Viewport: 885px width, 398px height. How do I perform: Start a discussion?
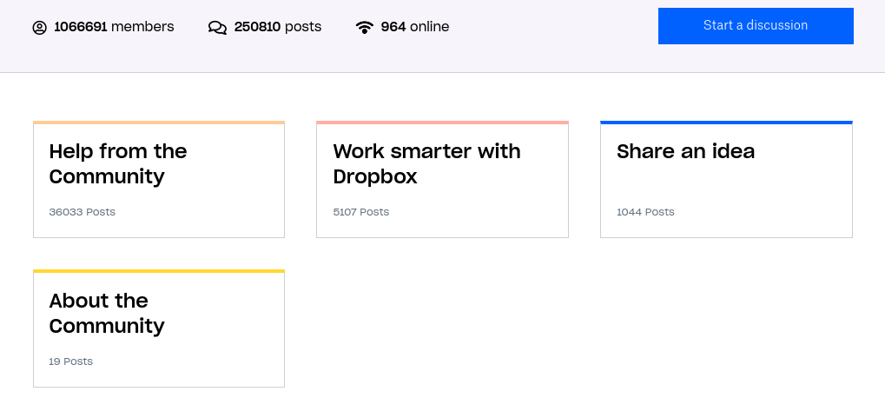(x=756, y=25)
